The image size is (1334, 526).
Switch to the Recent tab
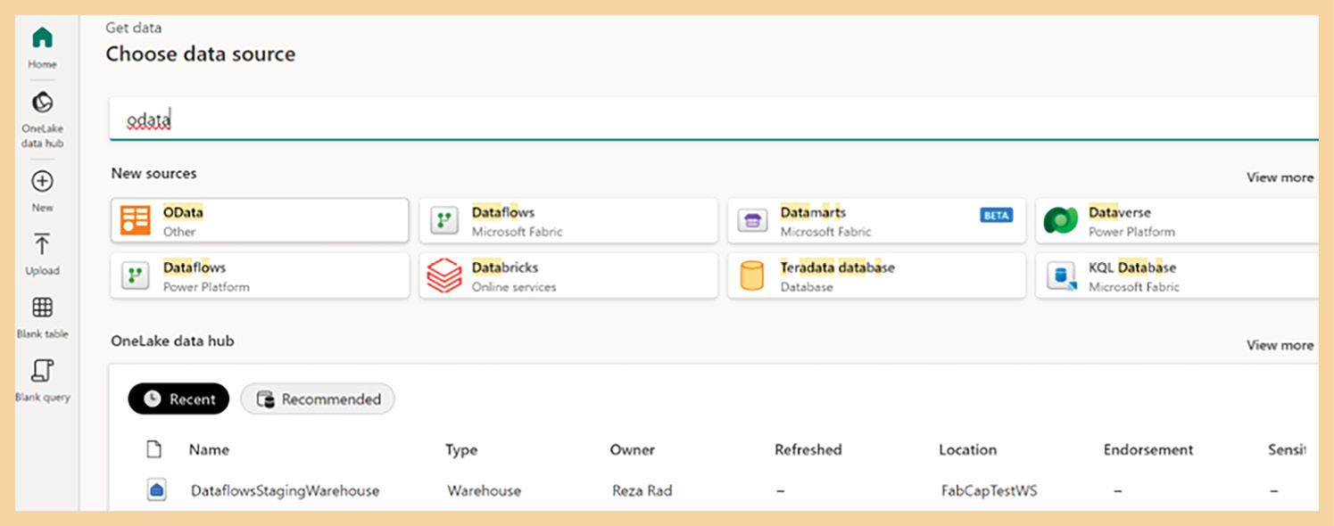pos(178,399)
